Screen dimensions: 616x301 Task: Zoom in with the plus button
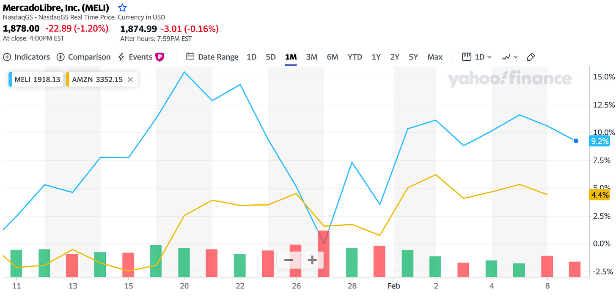pos(312,260)
